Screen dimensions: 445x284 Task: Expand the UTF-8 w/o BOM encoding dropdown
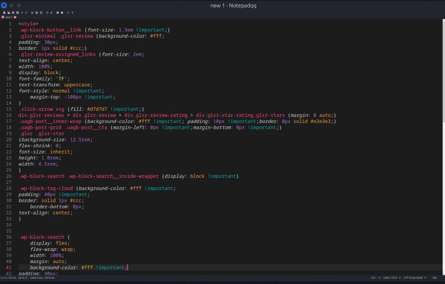pyautogui.click(x=414, y=278)
